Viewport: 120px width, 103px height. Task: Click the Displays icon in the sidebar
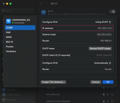point(4,90)
